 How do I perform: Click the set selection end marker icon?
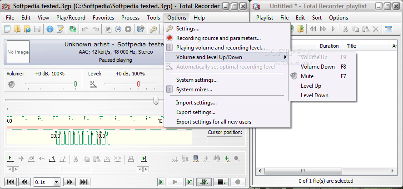click(x=52, y=159)
